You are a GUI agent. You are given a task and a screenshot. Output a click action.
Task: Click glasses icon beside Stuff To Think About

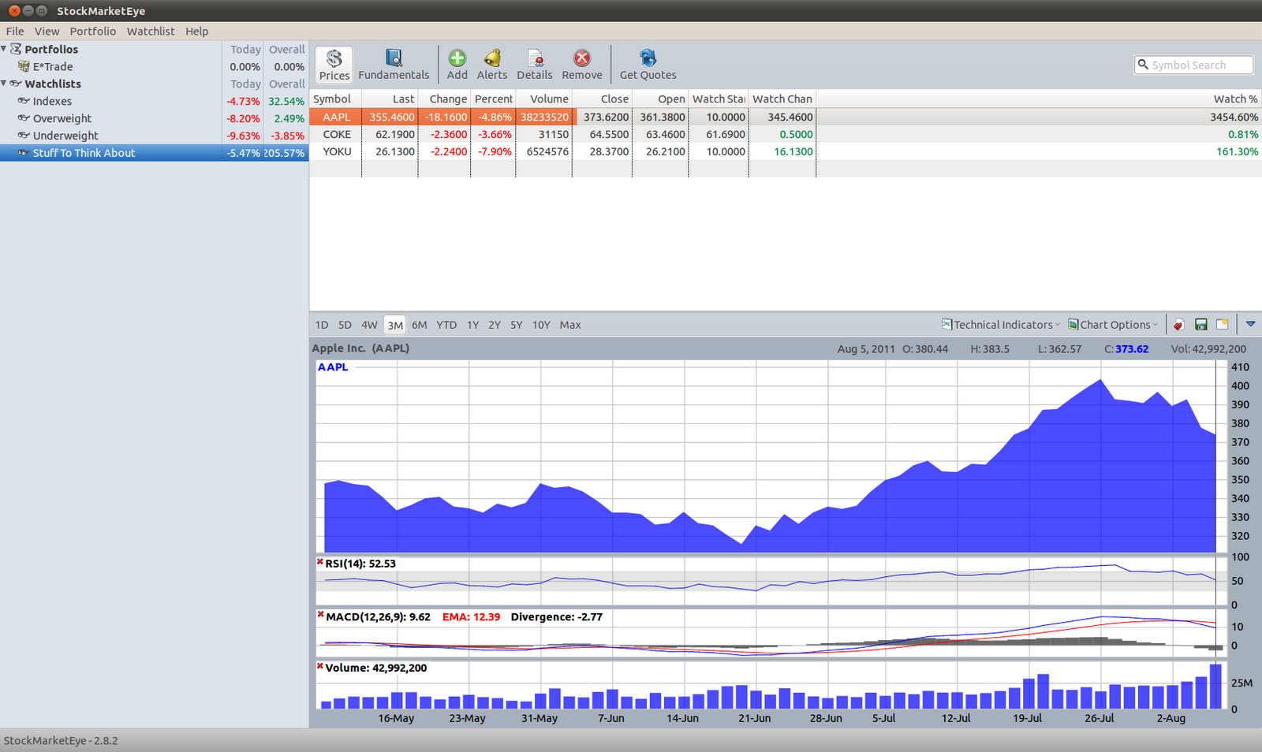24,153
